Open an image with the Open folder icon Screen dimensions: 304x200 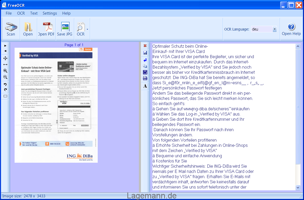point(28,29)
